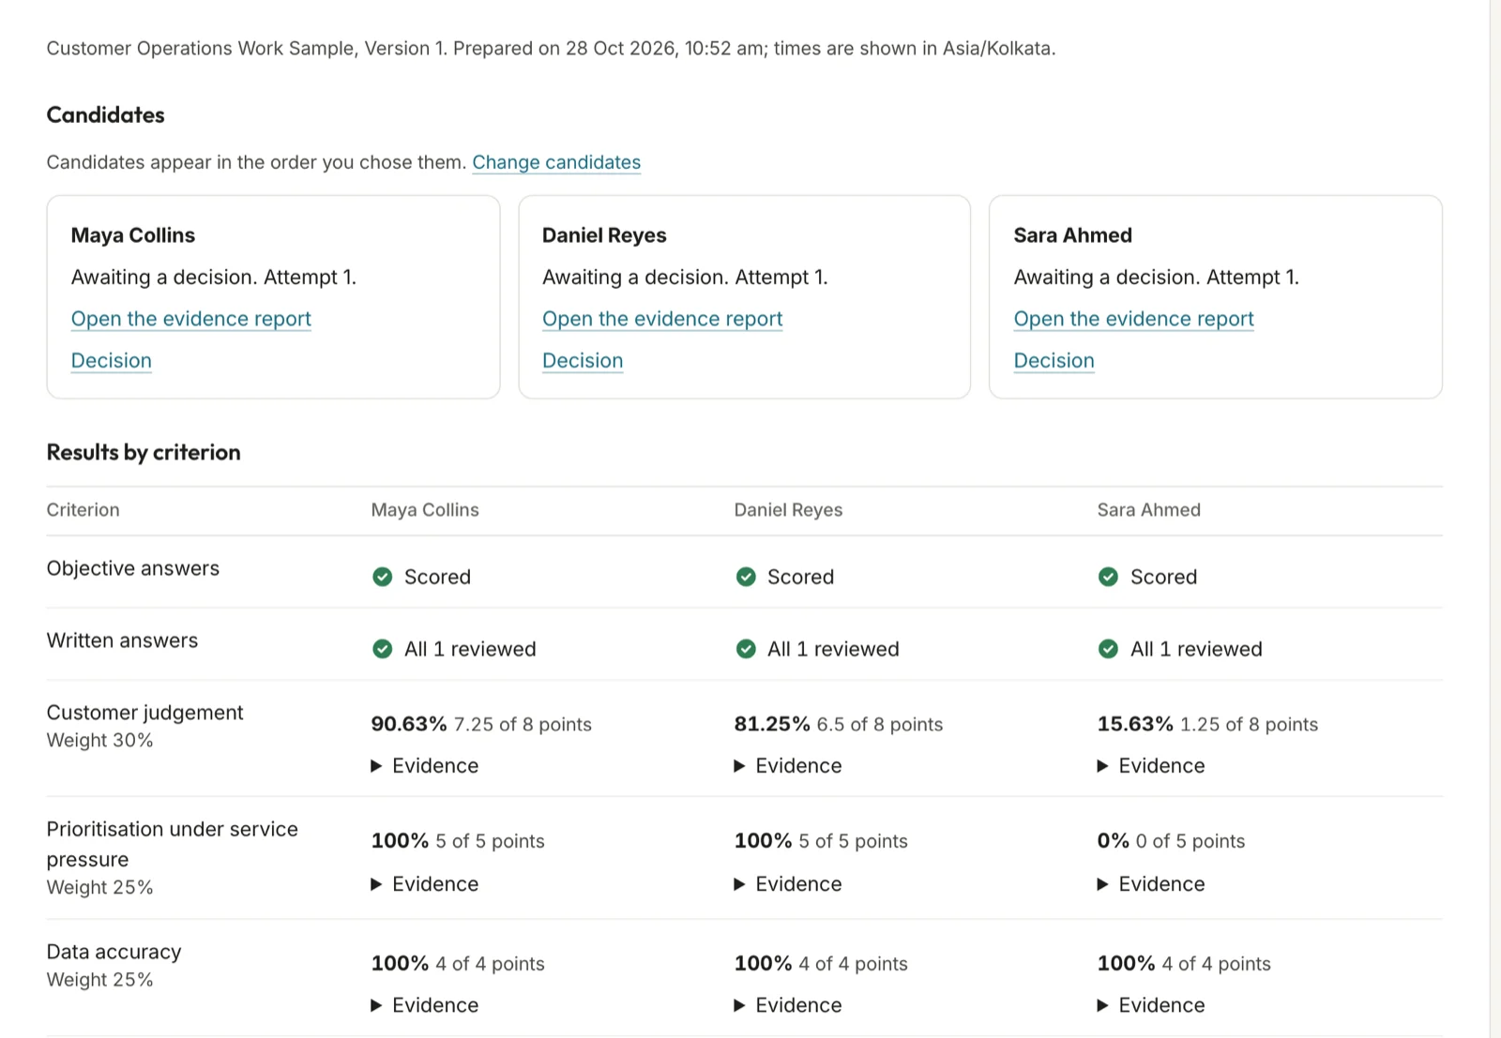1501x1038 pixels.
Task: Click the Criterion column header
Action: pyautogui.click(x=83, y=510)
